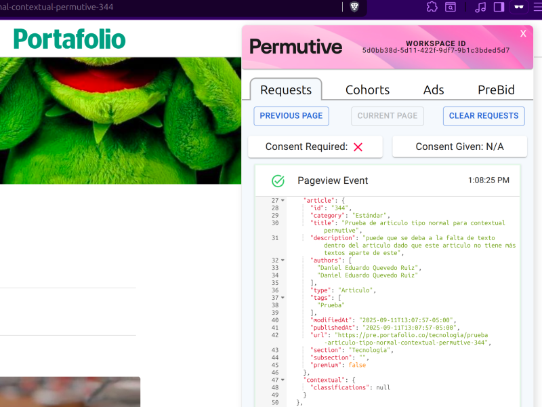Open the browser extensions puzzle icon
This screenshot has height=407, width=542.
(x=432, y=7)
